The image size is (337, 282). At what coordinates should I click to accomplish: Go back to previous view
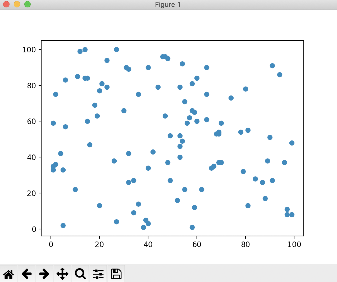click(26, 274)
